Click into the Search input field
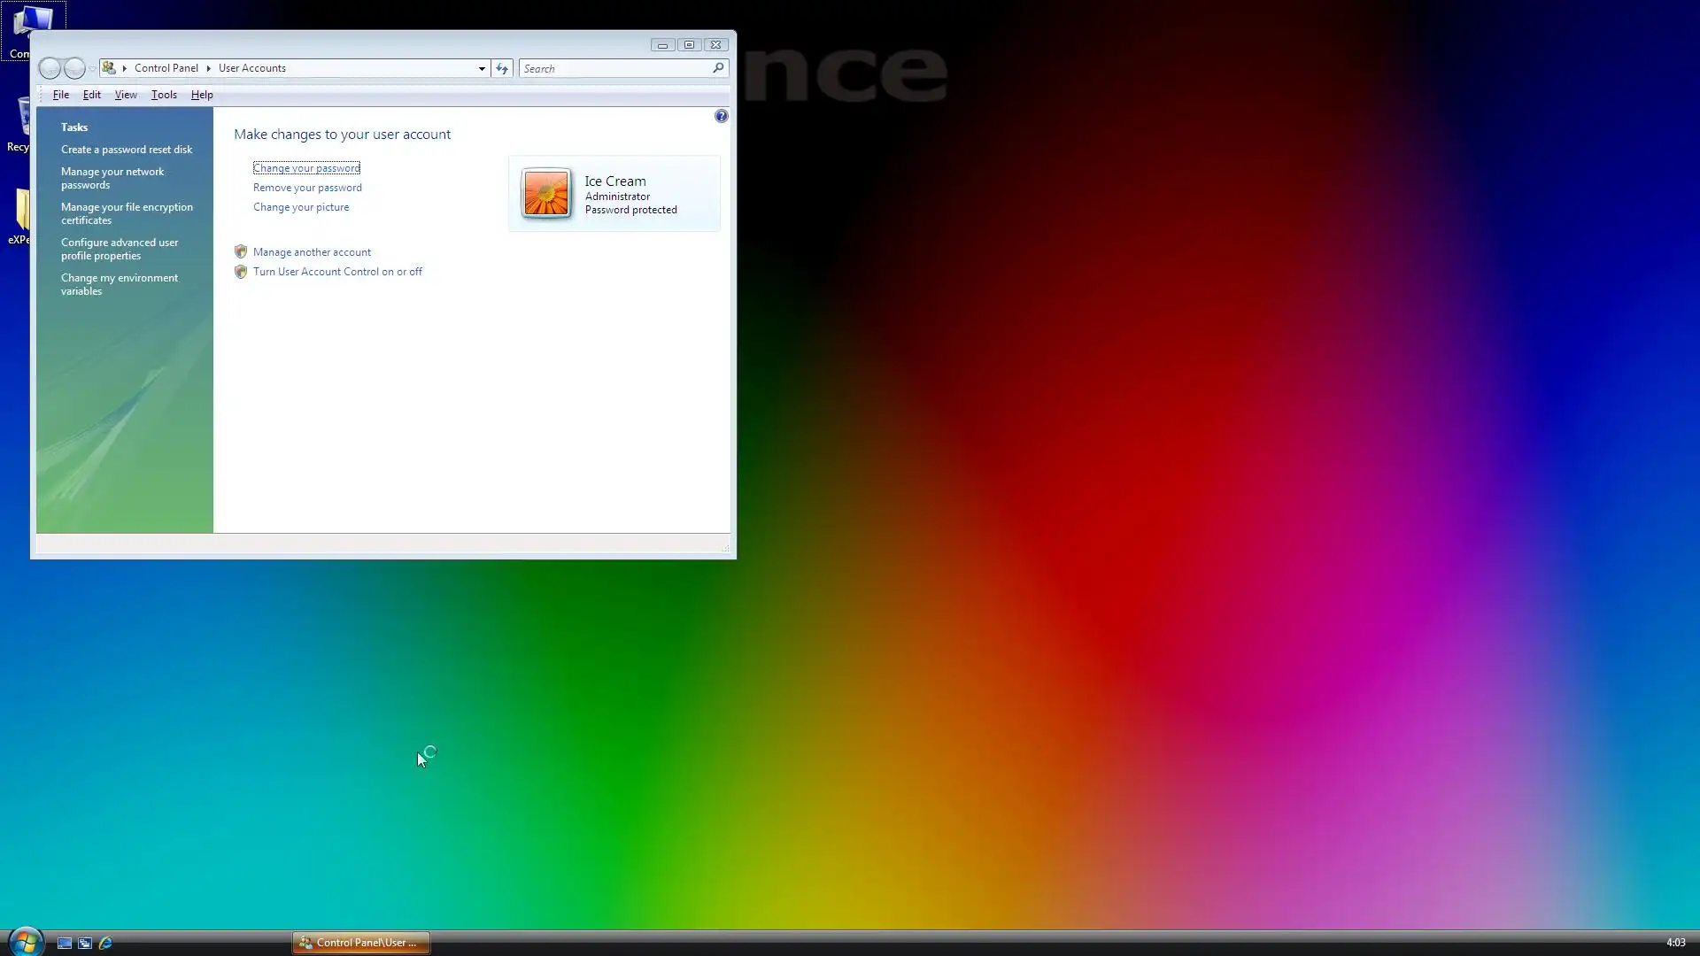The height and width of the screenshot is (956, 1700). (615, 68)
